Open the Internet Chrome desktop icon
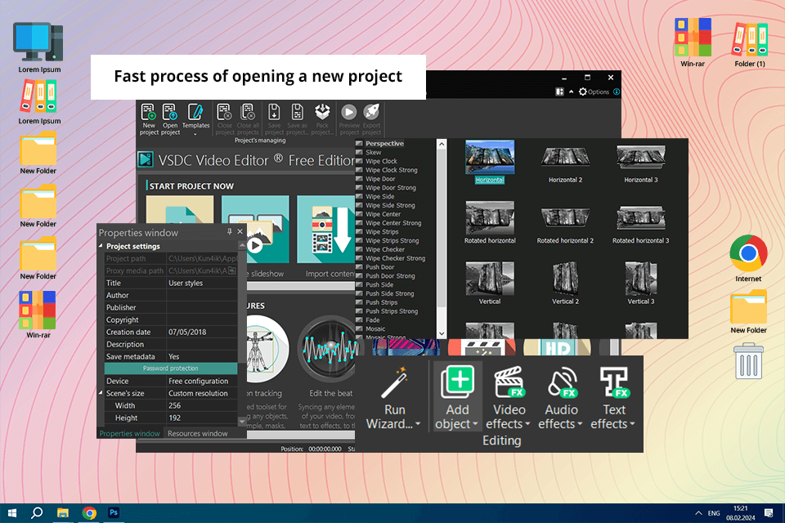Screen dimensions: 785x523 [x=748, y=253]
